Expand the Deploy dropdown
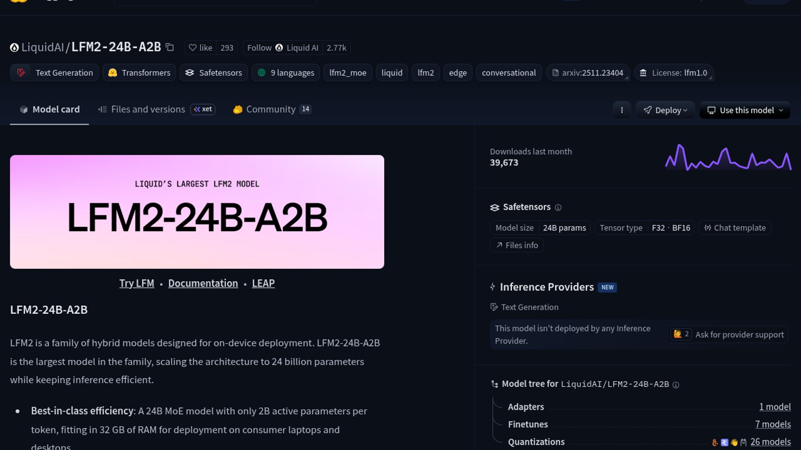The height and width of the screenshot is (450, 801). pos(665,110)
